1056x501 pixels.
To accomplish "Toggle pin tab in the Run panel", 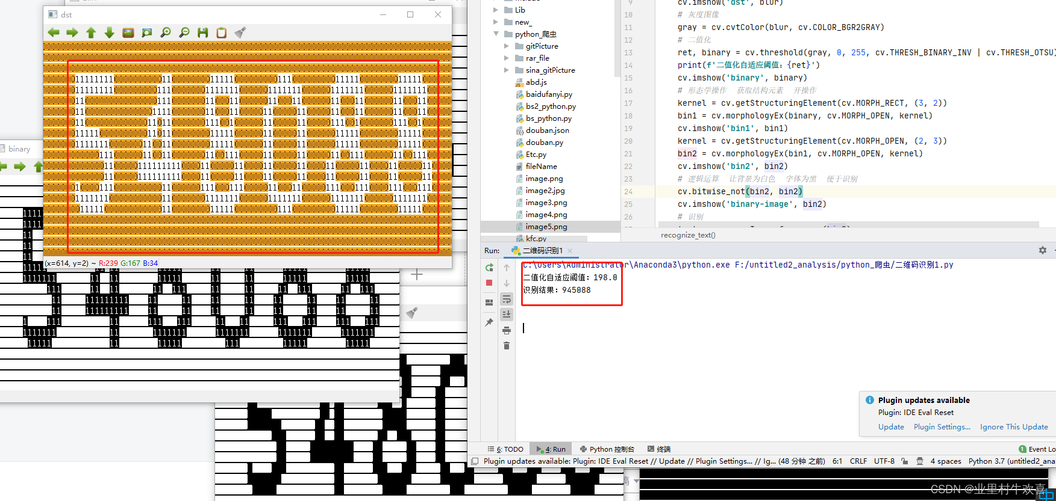I will click(489, 322).
